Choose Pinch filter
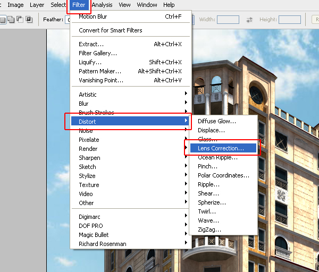 click(x=223, y=166)
